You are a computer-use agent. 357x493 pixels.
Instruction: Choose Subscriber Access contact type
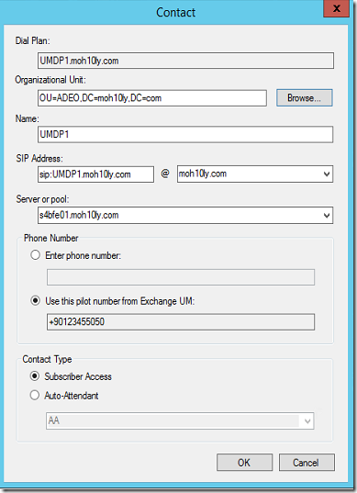click(35, 376)
